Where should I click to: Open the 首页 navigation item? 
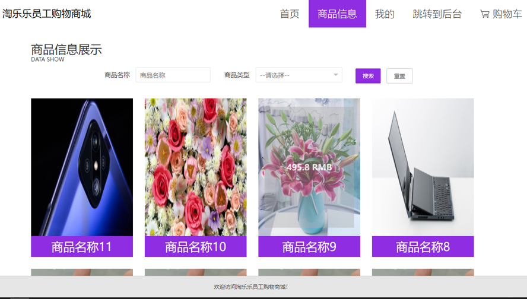tap(290, 14)
